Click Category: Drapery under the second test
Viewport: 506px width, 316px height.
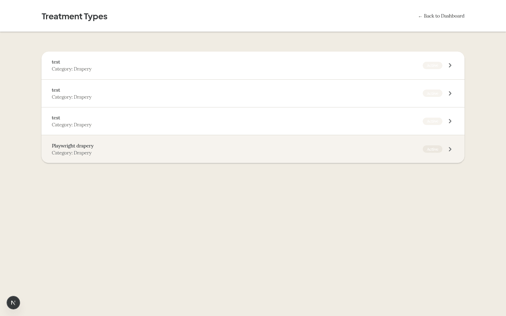point(72,97)
